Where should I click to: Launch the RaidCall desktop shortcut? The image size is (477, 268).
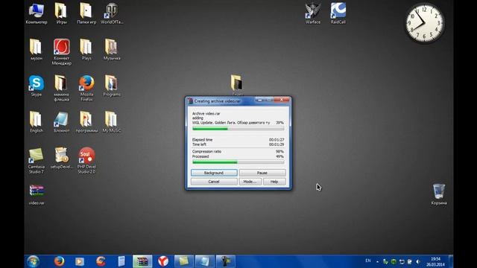point(338,13)
